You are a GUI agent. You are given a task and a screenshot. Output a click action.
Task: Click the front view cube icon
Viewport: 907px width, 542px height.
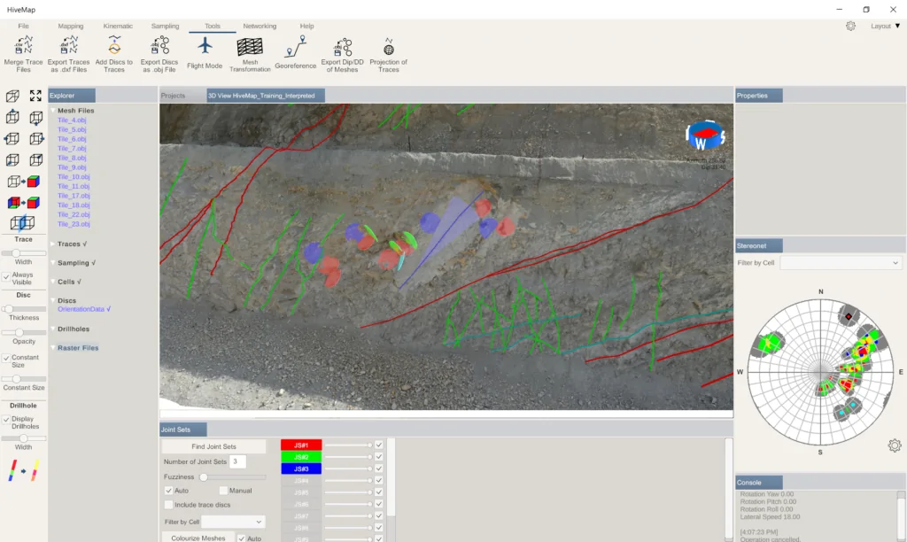click(12, 159)
